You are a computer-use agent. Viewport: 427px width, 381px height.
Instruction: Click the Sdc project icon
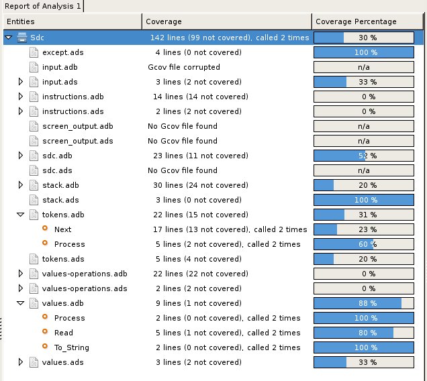pos(22,38)
